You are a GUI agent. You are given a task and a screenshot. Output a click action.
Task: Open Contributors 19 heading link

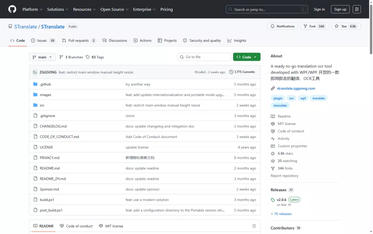click(286, 228)
